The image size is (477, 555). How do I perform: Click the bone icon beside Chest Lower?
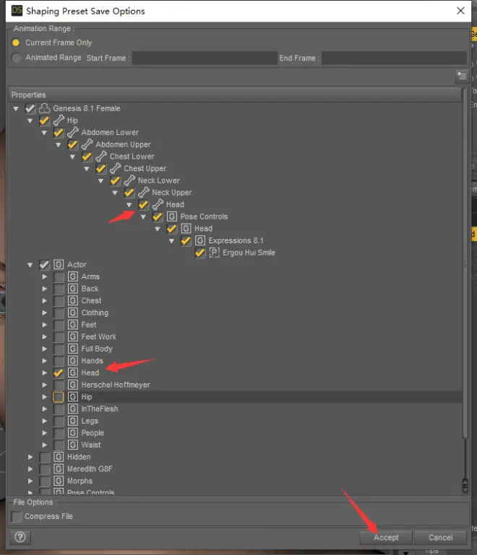101,157
